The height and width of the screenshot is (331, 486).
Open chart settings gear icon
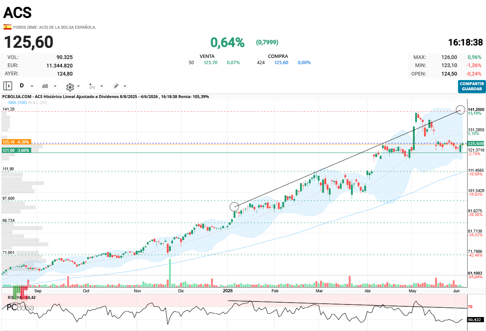[x=70, y=87]
